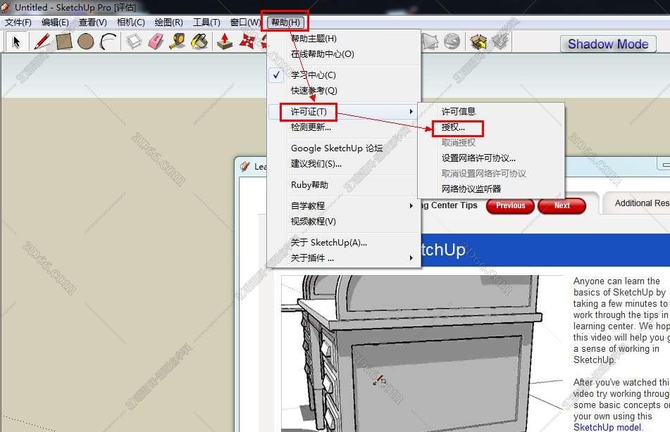Click the red Previous button
The width and height of the screenshot is (670, 432).
coord(510,205)
